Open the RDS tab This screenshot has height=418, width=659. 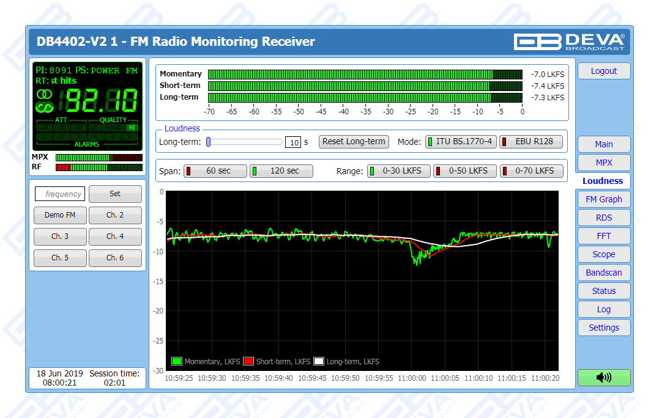pyautogui.click(x=603, y=218)
